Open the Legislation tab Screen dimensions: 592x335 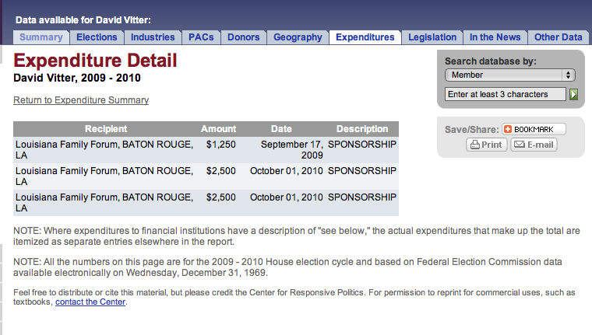(432, 37)
